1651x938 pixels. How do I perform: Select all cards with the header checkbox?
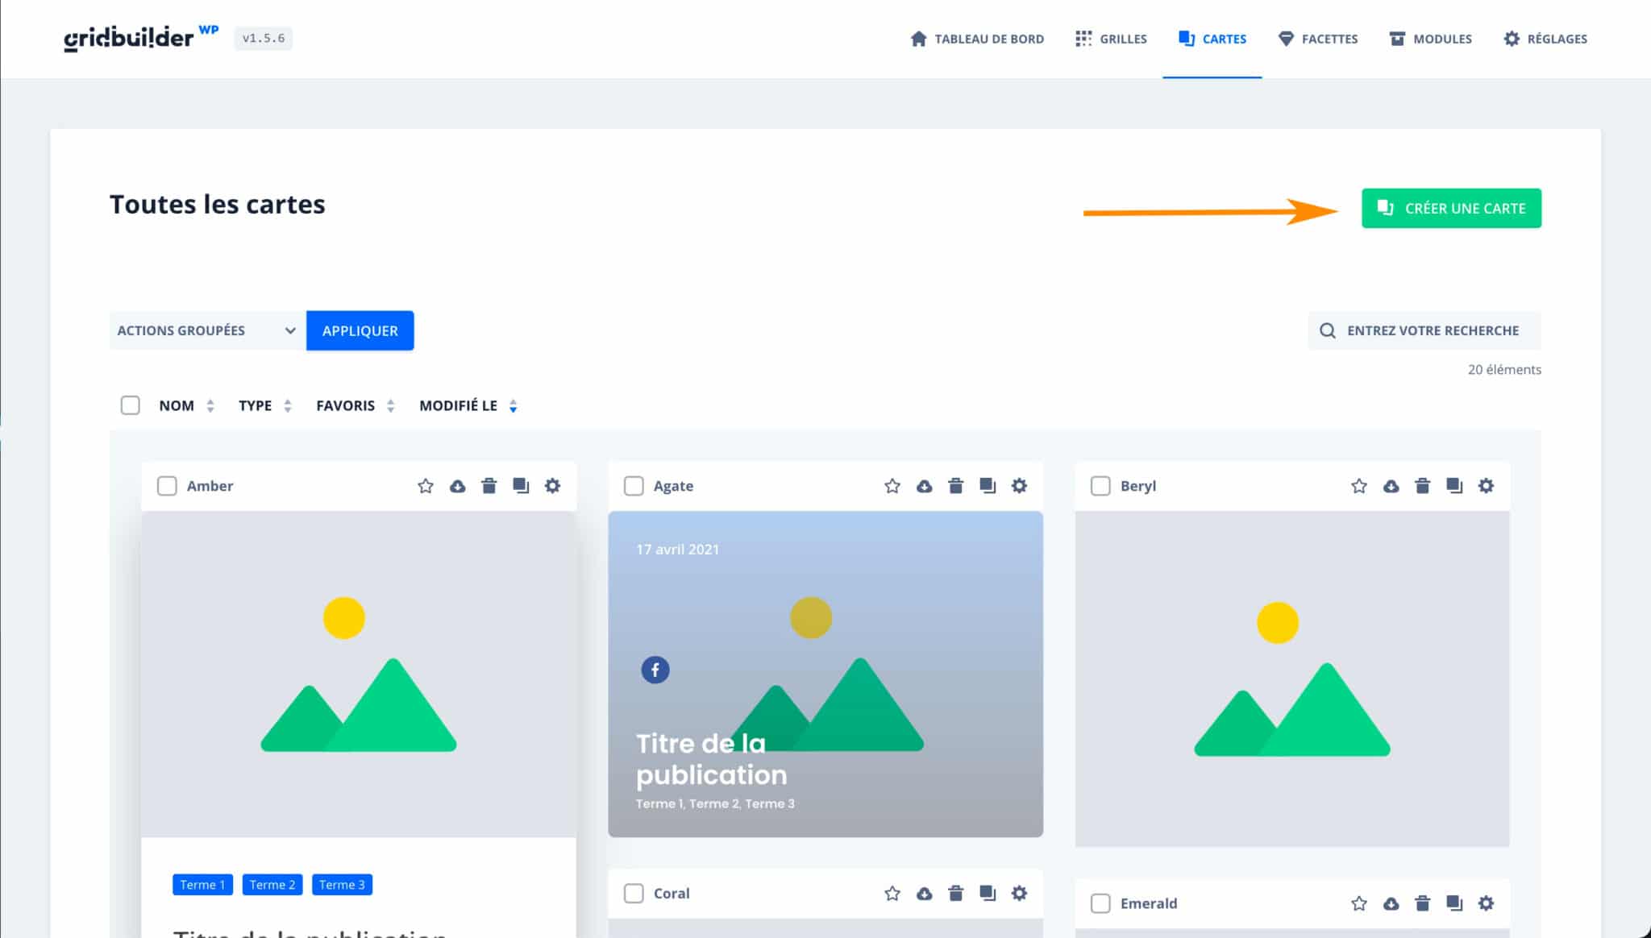[130, 405]
